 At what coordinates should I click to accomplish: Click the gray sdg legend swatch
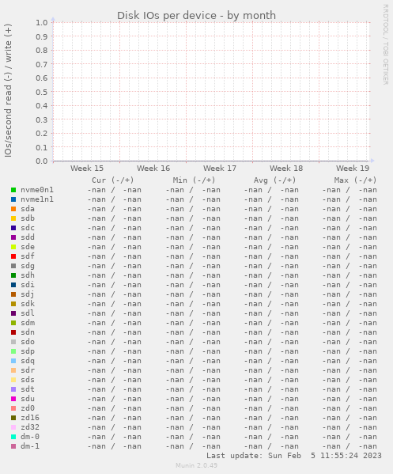point(13,266)
